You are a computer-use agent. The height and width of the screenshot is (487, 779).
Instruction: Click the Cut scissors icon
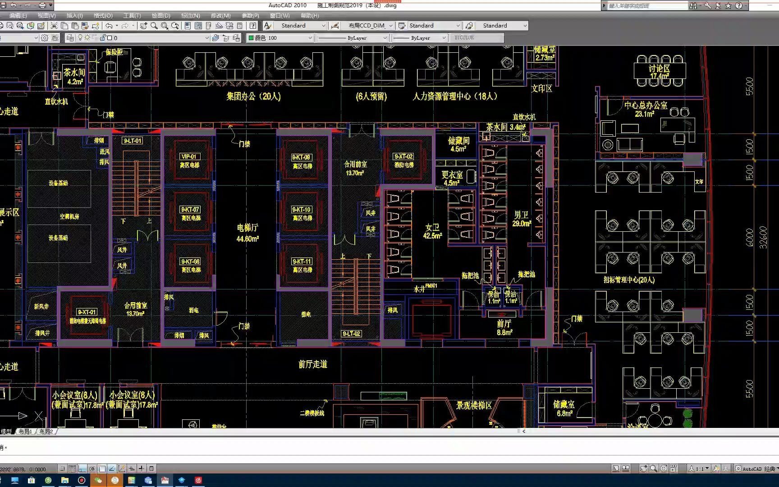pos(54,26)
